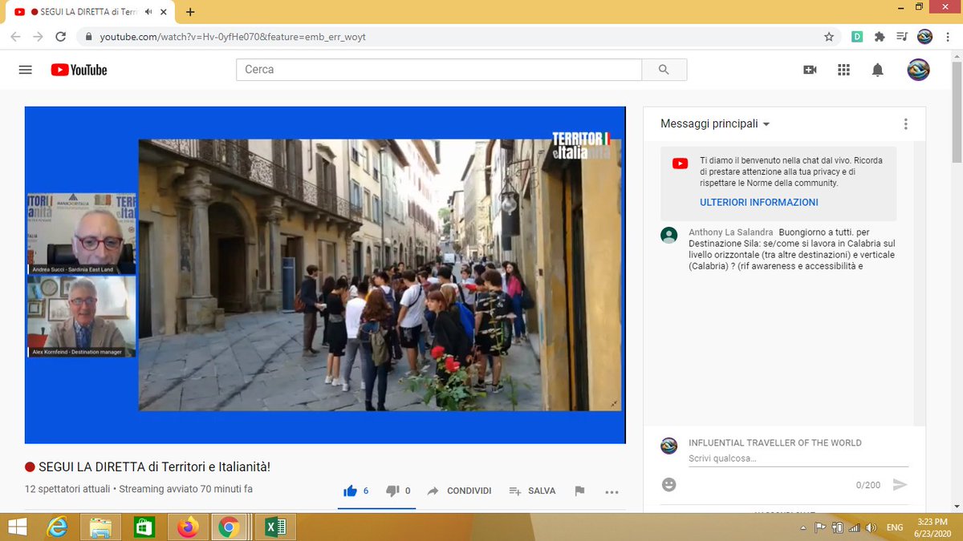Open the Chrome three-dot menu
This screenshot has height=541, width=963.
[948, 36]
